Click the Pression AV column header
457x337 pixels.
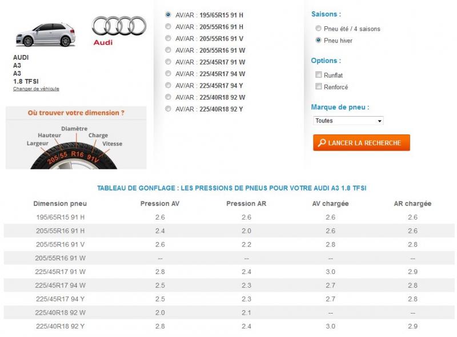(x=160, y=204)
